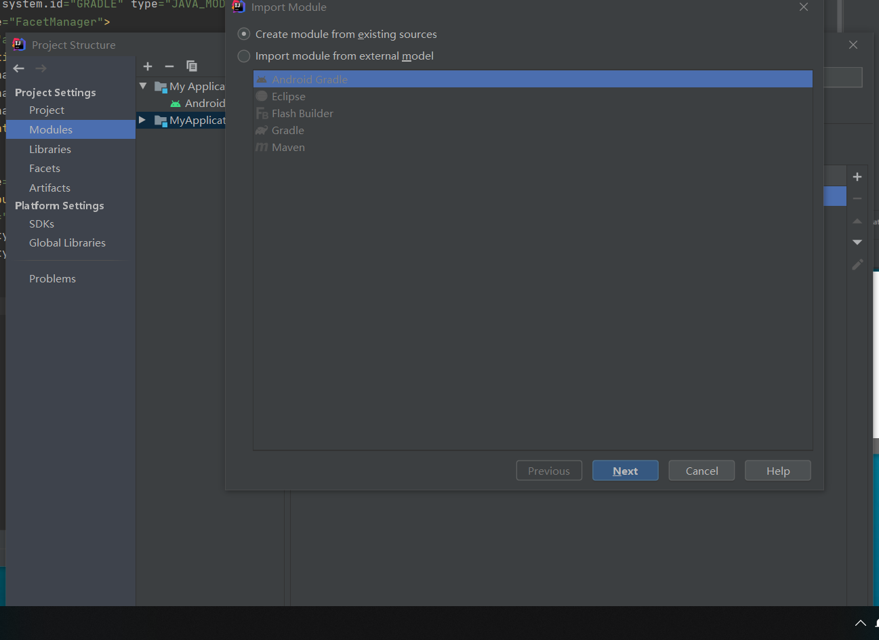Click the Android facet icon
The image size is (879, 640).
tap(176, 104)
